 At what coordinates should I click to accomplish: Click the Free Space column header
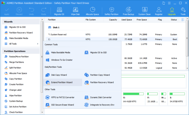coord(142,20)
